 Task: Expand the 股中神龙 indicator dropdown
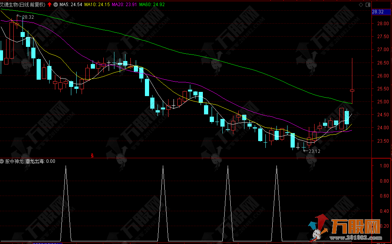coord(2,161)
